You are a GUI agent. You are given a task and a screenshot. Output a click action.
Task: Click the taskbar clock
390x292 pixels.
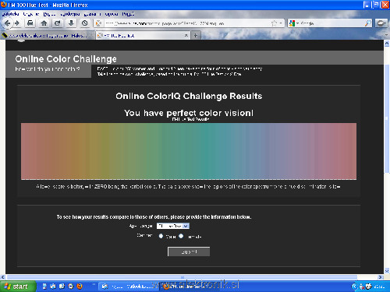point(379,287)
